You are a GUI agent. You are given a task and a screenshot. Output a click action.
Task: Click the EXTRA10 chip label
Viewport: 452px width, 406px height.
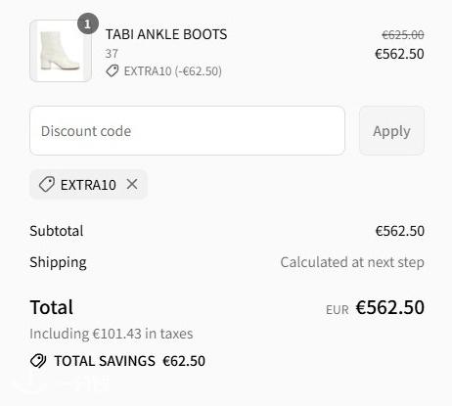coord(88,185)
